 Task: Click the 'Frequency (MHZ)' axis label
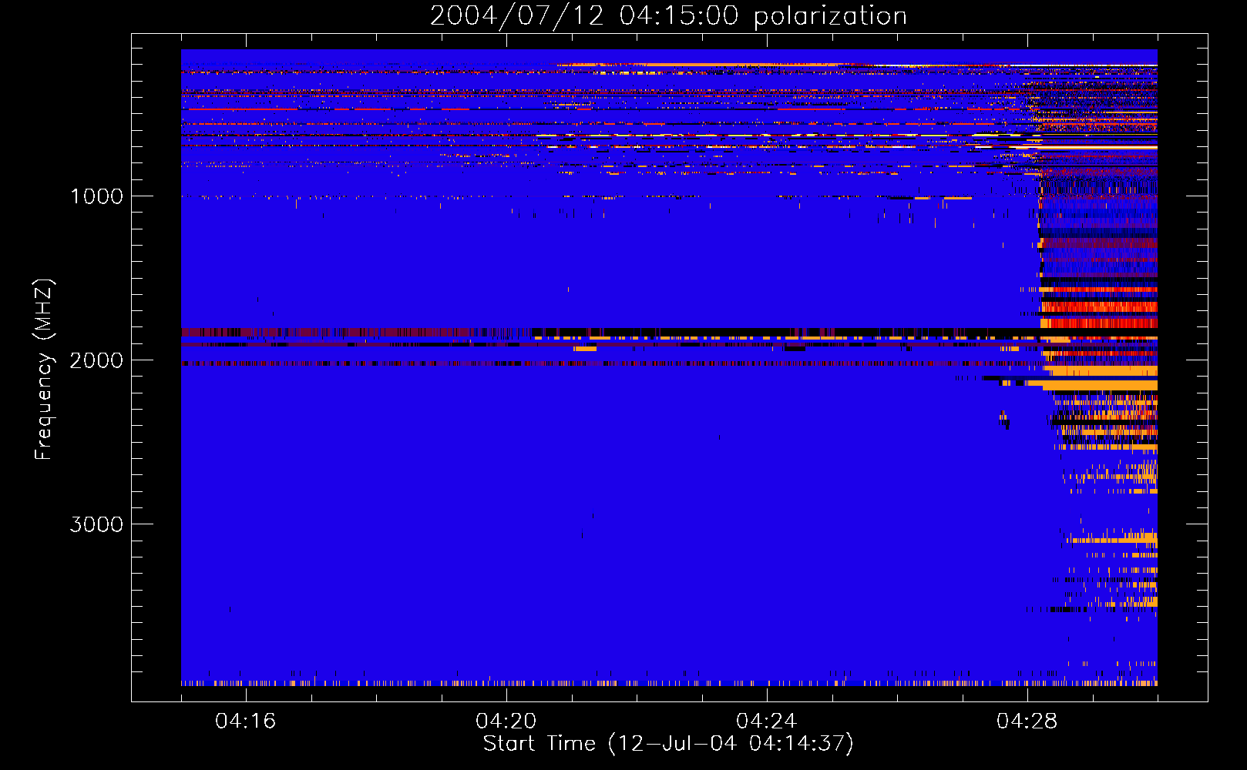tap(44, 370)
